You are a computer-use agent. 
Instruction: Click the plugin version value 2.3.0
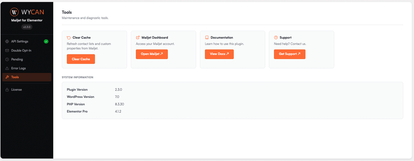point(119,90)
